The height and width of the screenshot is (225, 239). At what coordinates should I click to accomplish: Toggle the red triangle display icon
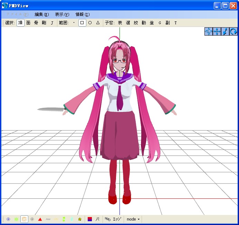[40, 219]
